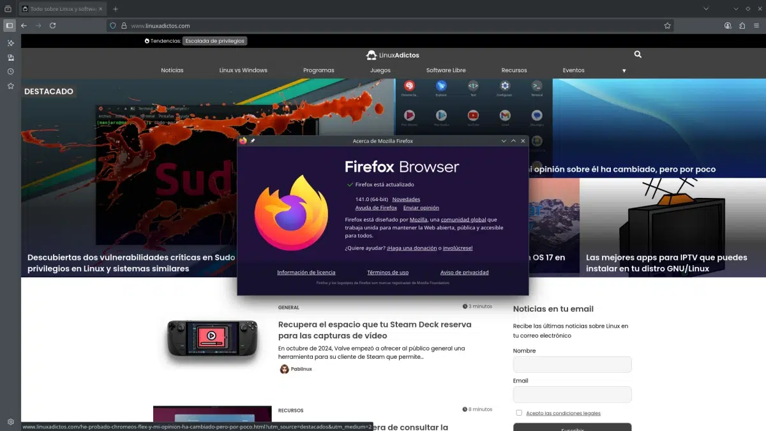This screenshot has height=431, width=766.
Task: Expand the site menu's extra items arrow
Action: tap(624, 71)
